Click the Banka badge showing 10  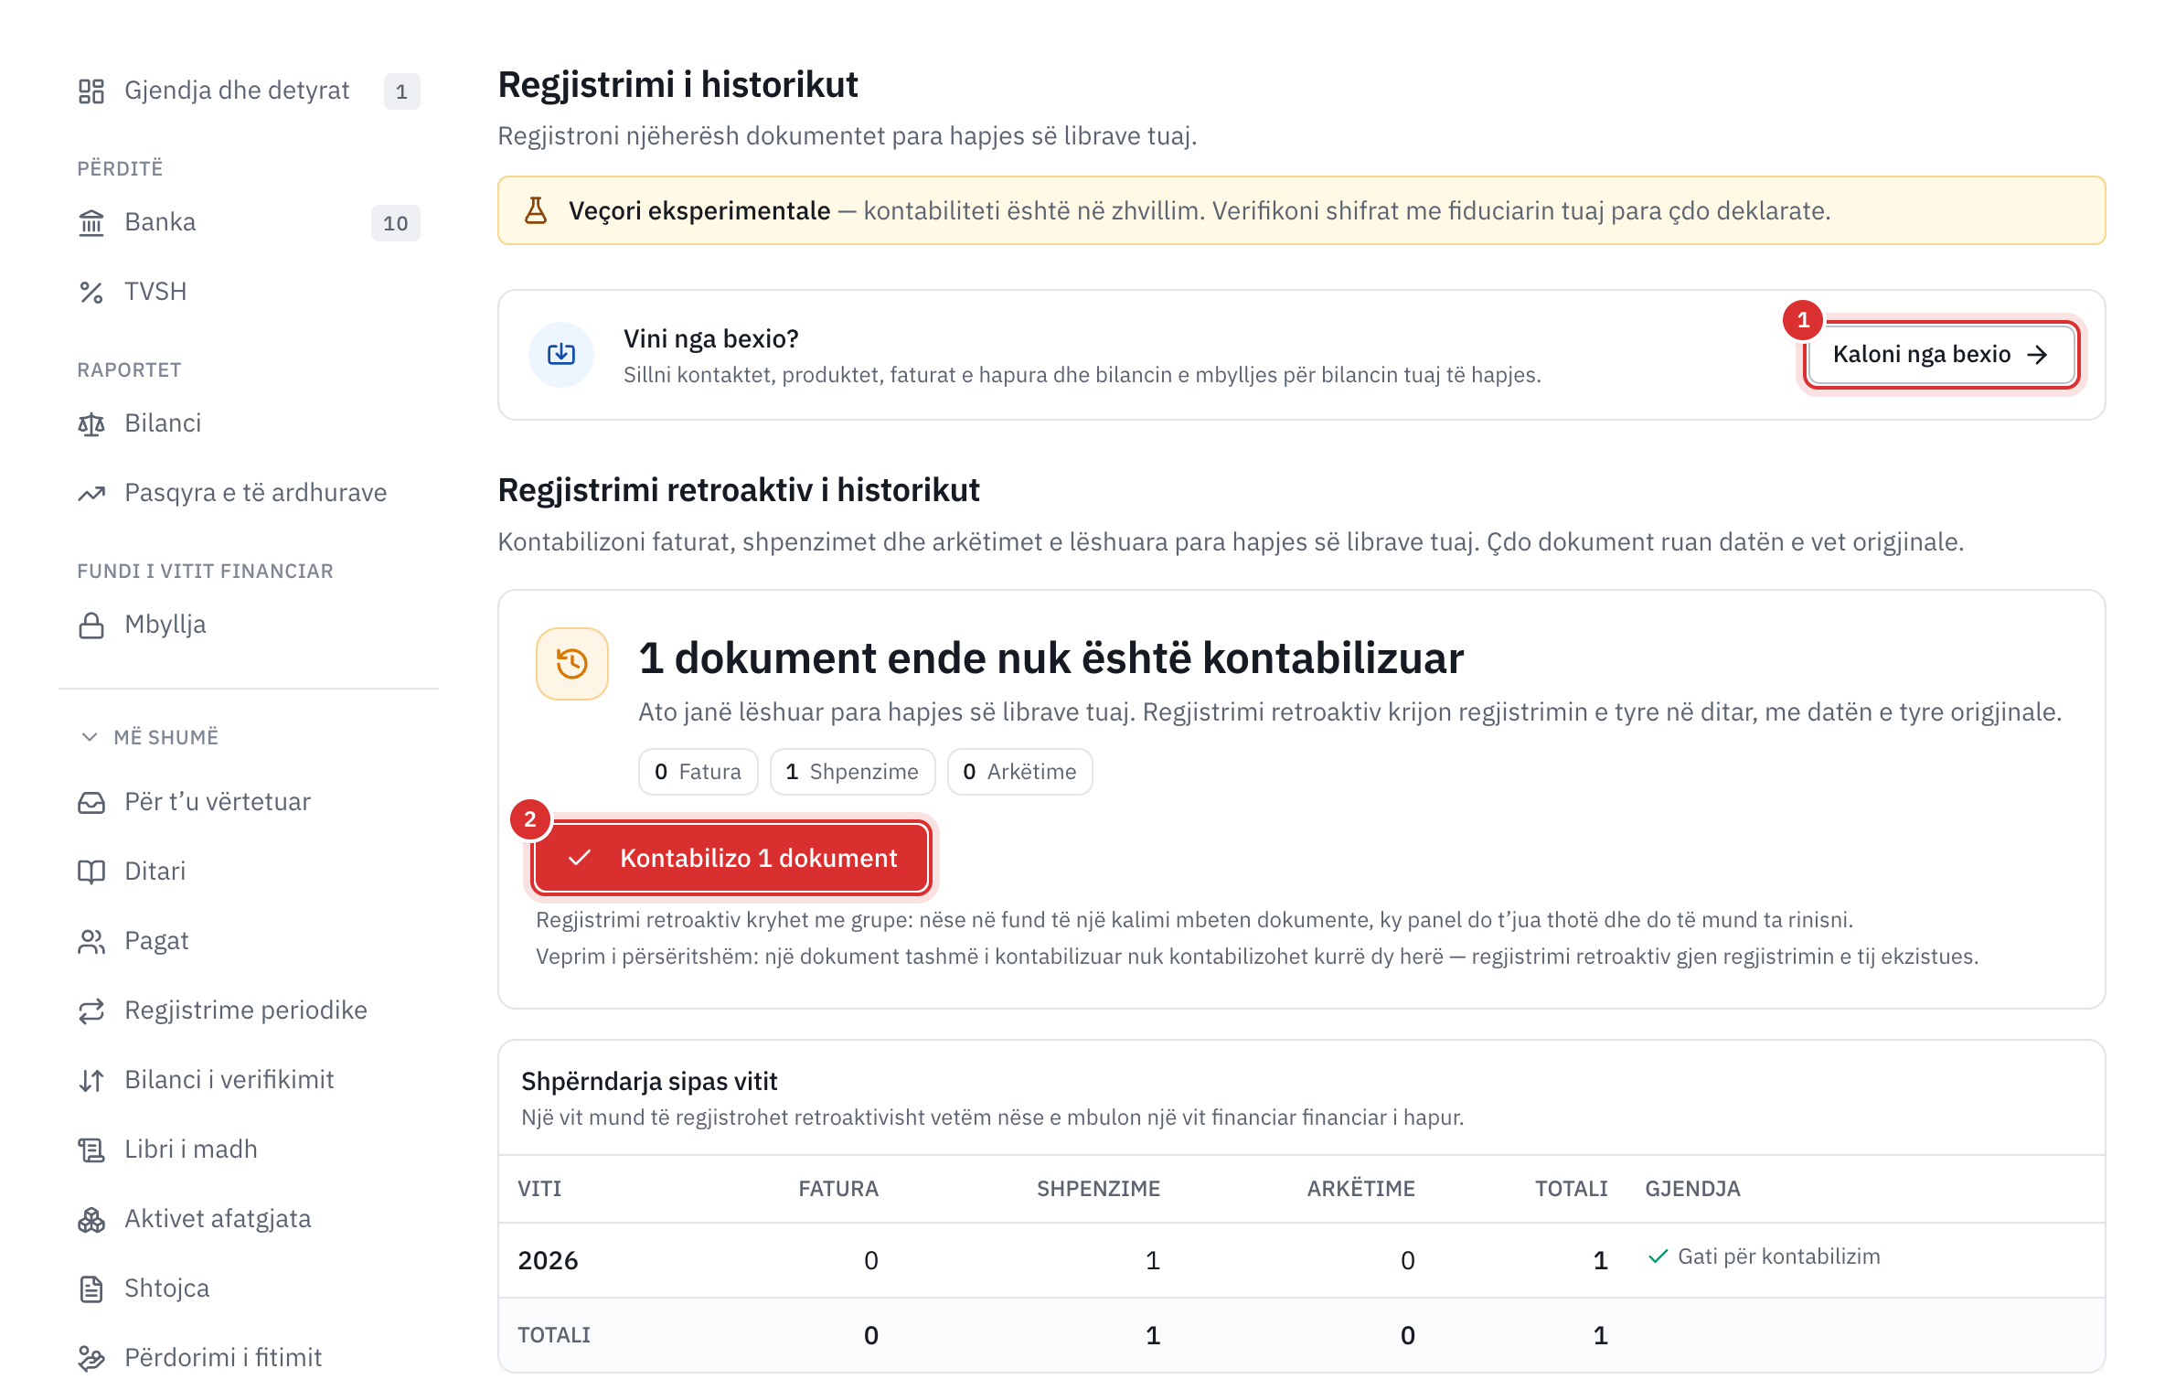click(x=395, y=223)
